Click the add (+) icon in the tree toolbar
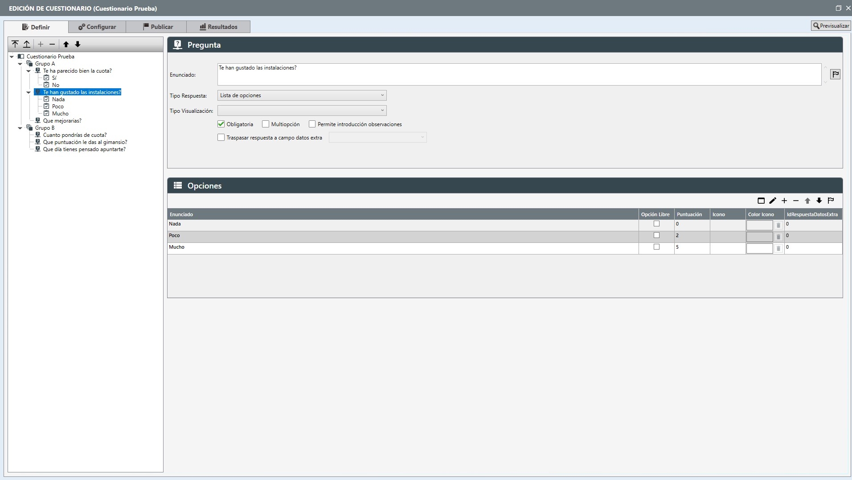Viewport: 852px width, 480px height. click(41, 44)
